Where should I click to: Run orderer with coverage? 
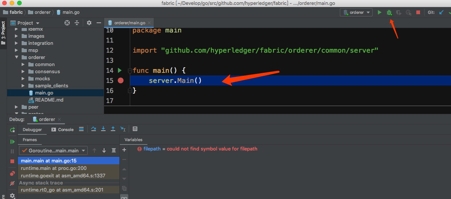click(399, 12)
